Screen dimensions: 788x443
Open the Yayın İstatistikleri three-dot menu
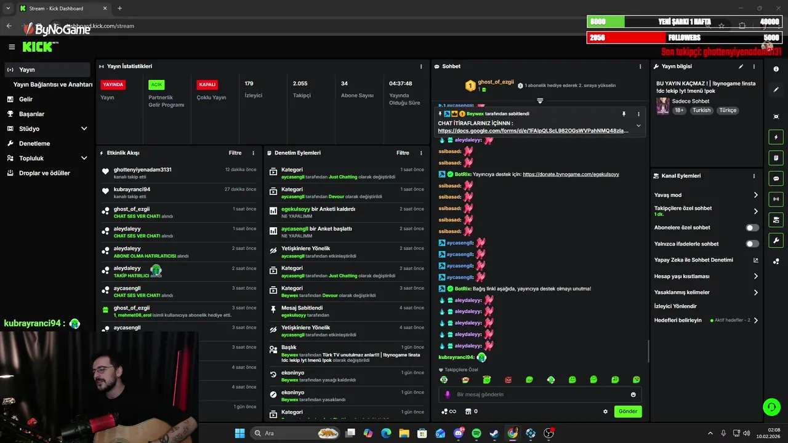[421, 66]
